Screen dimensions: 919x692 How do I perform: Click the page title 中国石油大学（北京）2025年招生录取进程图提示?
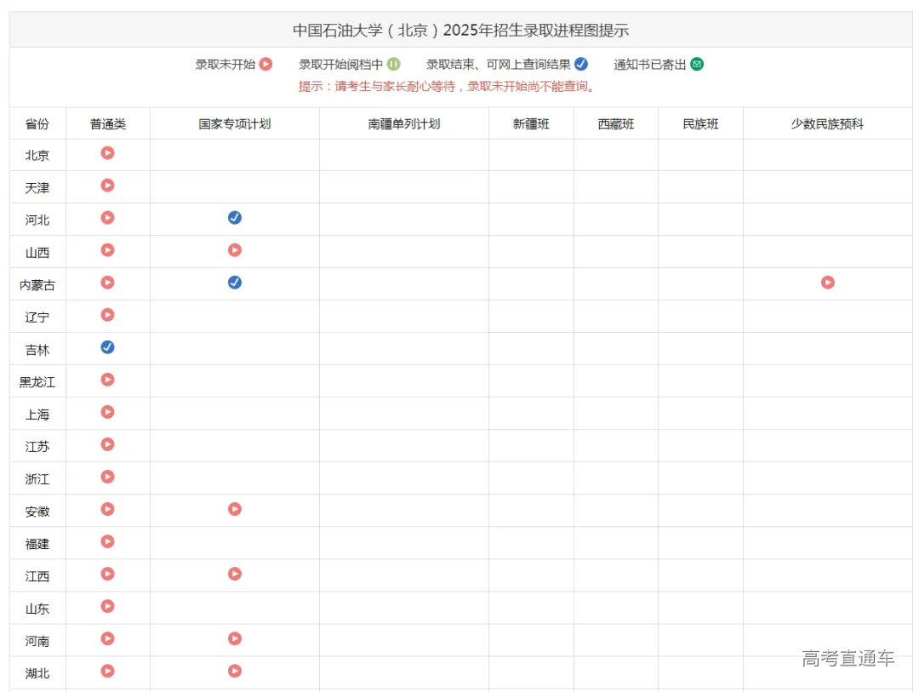tap(460, 31)
